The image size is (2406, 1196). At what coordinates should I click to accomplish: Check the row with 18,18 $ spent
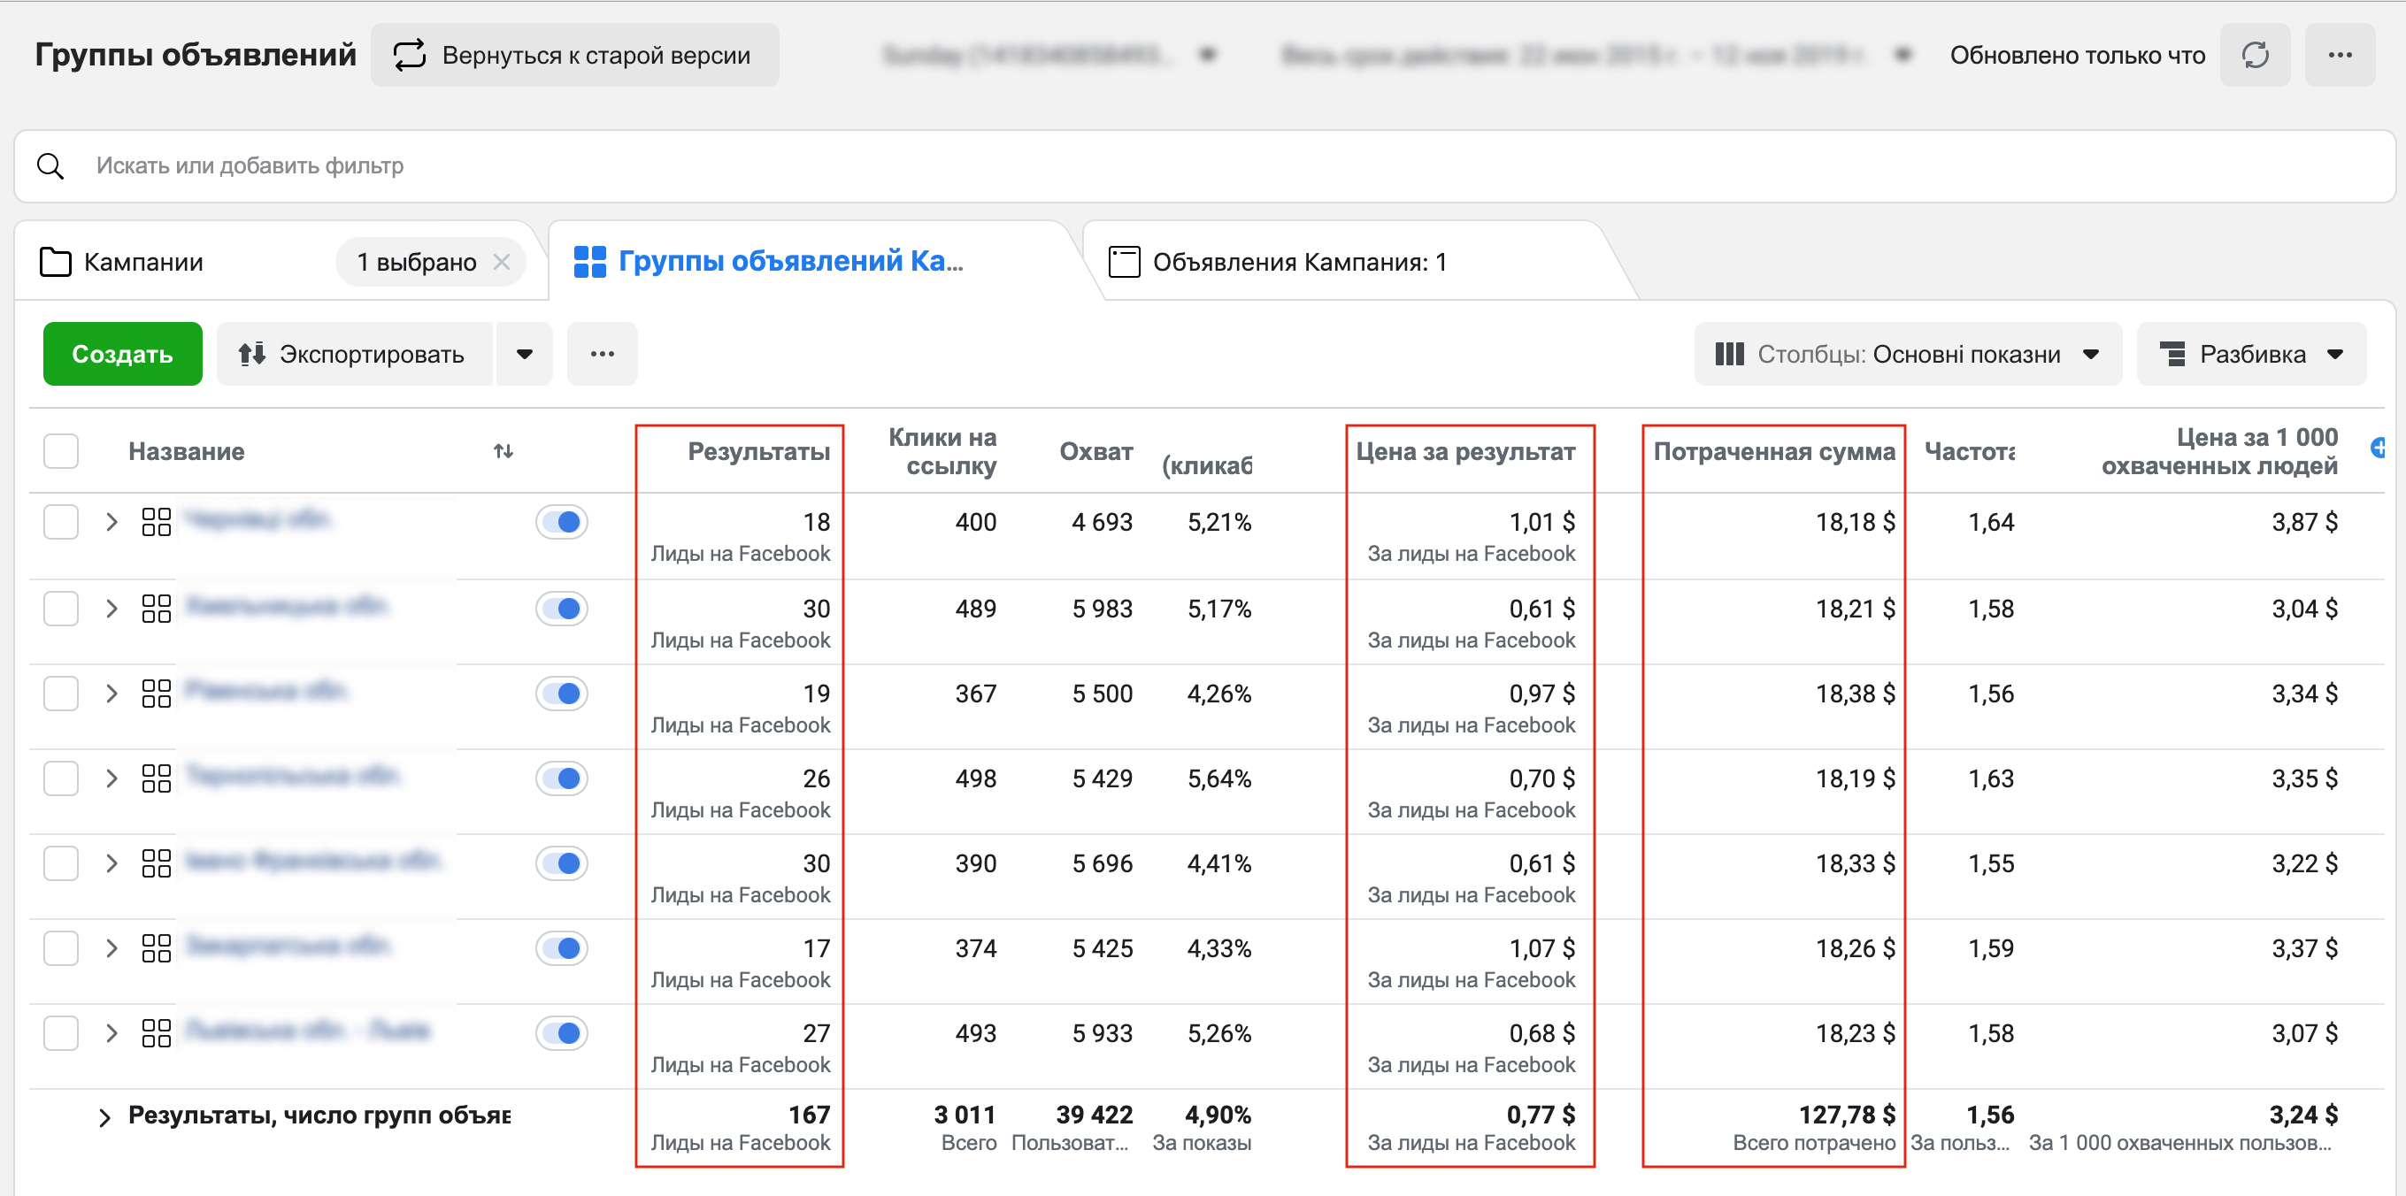[61, 522]
